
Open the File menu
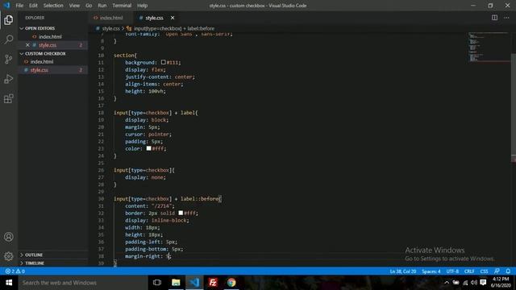pyautogui.click(x=19, y=6)
